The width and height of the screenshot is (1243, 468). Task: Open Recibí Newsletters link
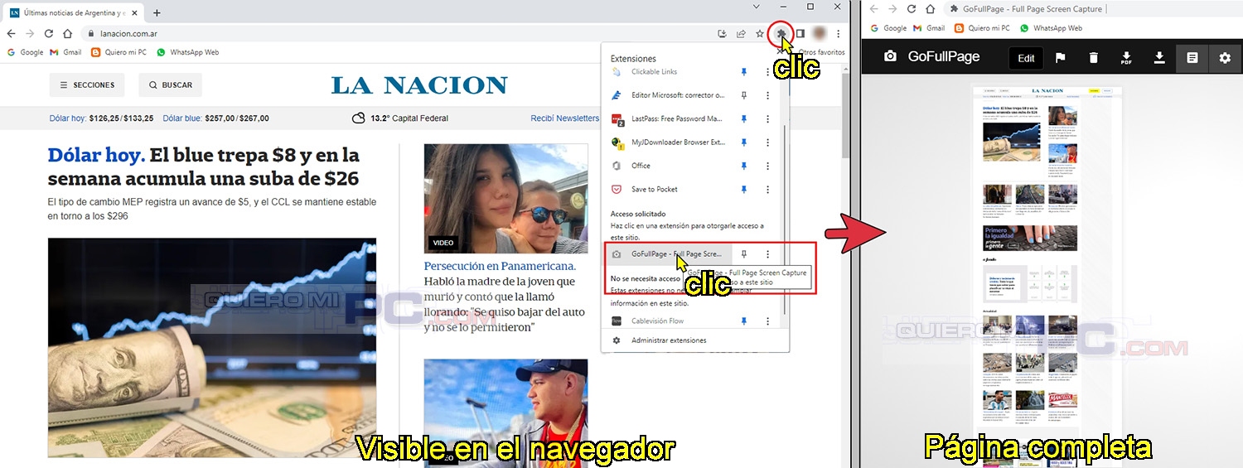pos(564,118)
